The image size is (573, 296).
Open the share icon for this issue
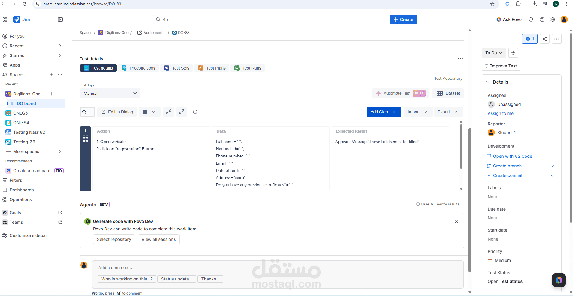click(545, 39)
